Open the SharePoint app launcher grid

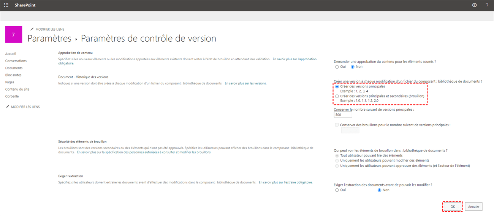pyautogui.click(x=6, y=5)
